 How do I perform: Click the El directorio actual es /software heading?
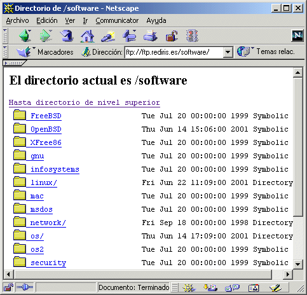point(99,80)
